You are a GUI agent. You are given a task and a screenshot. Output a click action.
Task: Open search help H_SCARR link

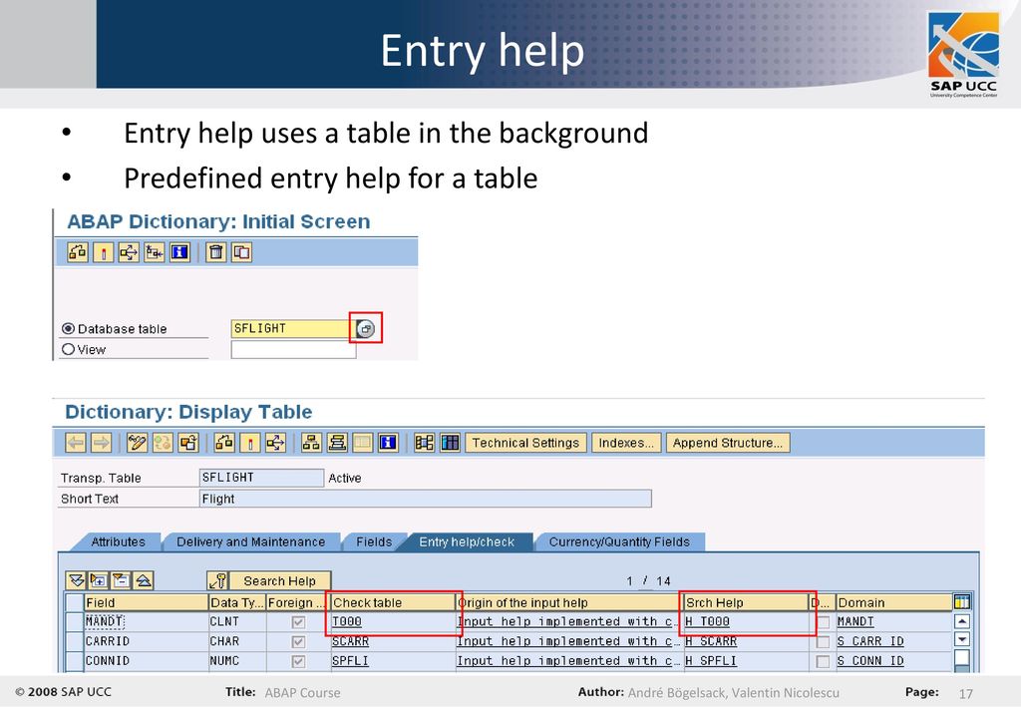(711, 642)
